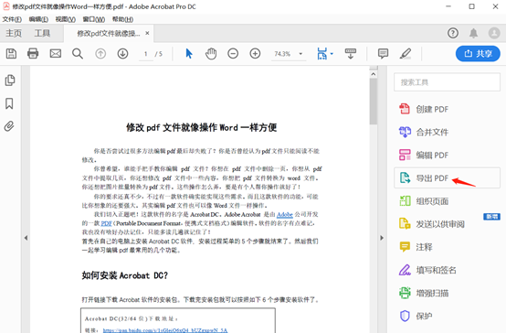Viewport: 506px width, 333px height.
Task: Follow the Adobe hyperlink in text
Action: [285, 214]
